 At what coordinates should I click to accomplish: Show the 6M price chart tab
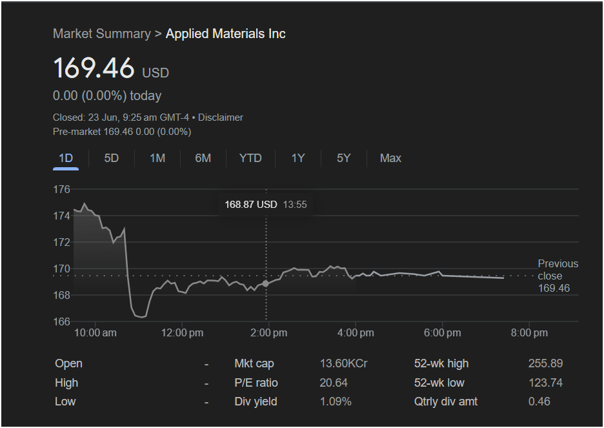pos(203,158)
